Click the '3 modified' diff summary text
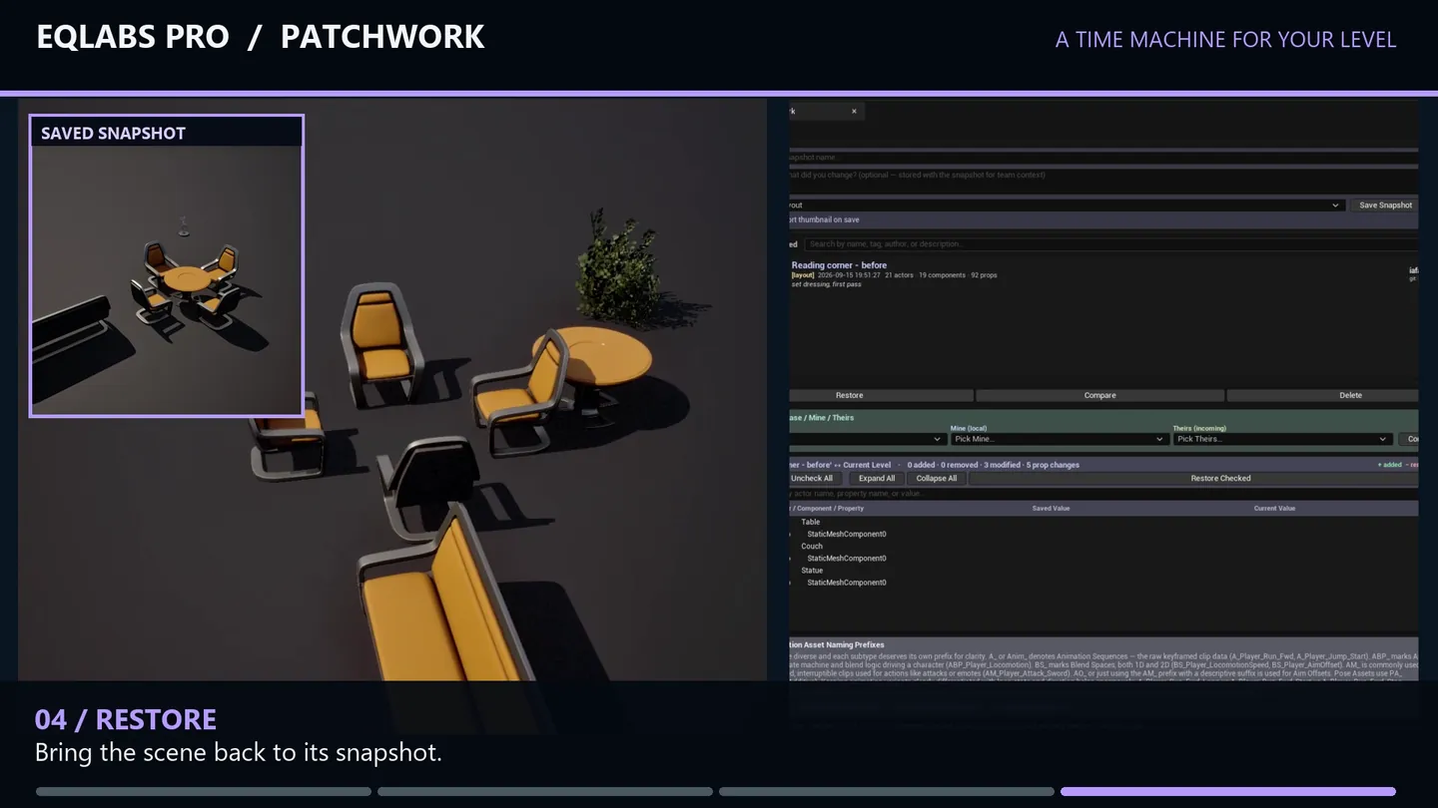This screenshot has width=1438, height=808. 1002,465
